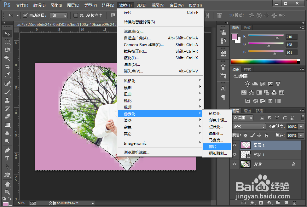Hide the 背景 layer visibility eye

234,164
